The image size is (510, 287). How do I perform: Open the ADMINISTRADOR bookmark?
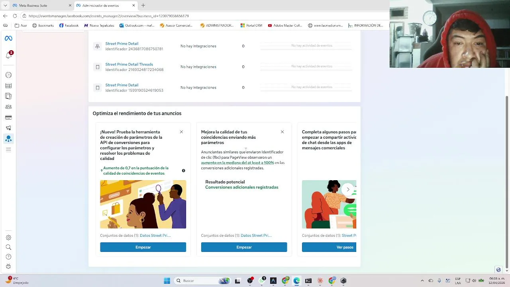(217, 26)
